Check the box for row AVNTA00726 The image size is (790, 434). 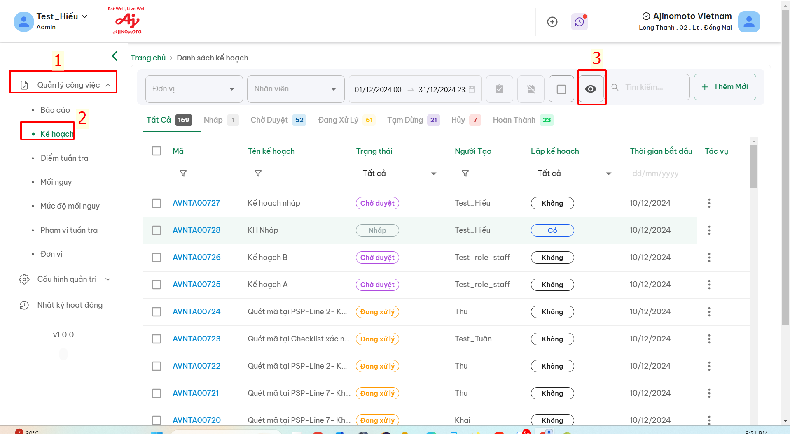pyautogui.click(x=157, y=258)
